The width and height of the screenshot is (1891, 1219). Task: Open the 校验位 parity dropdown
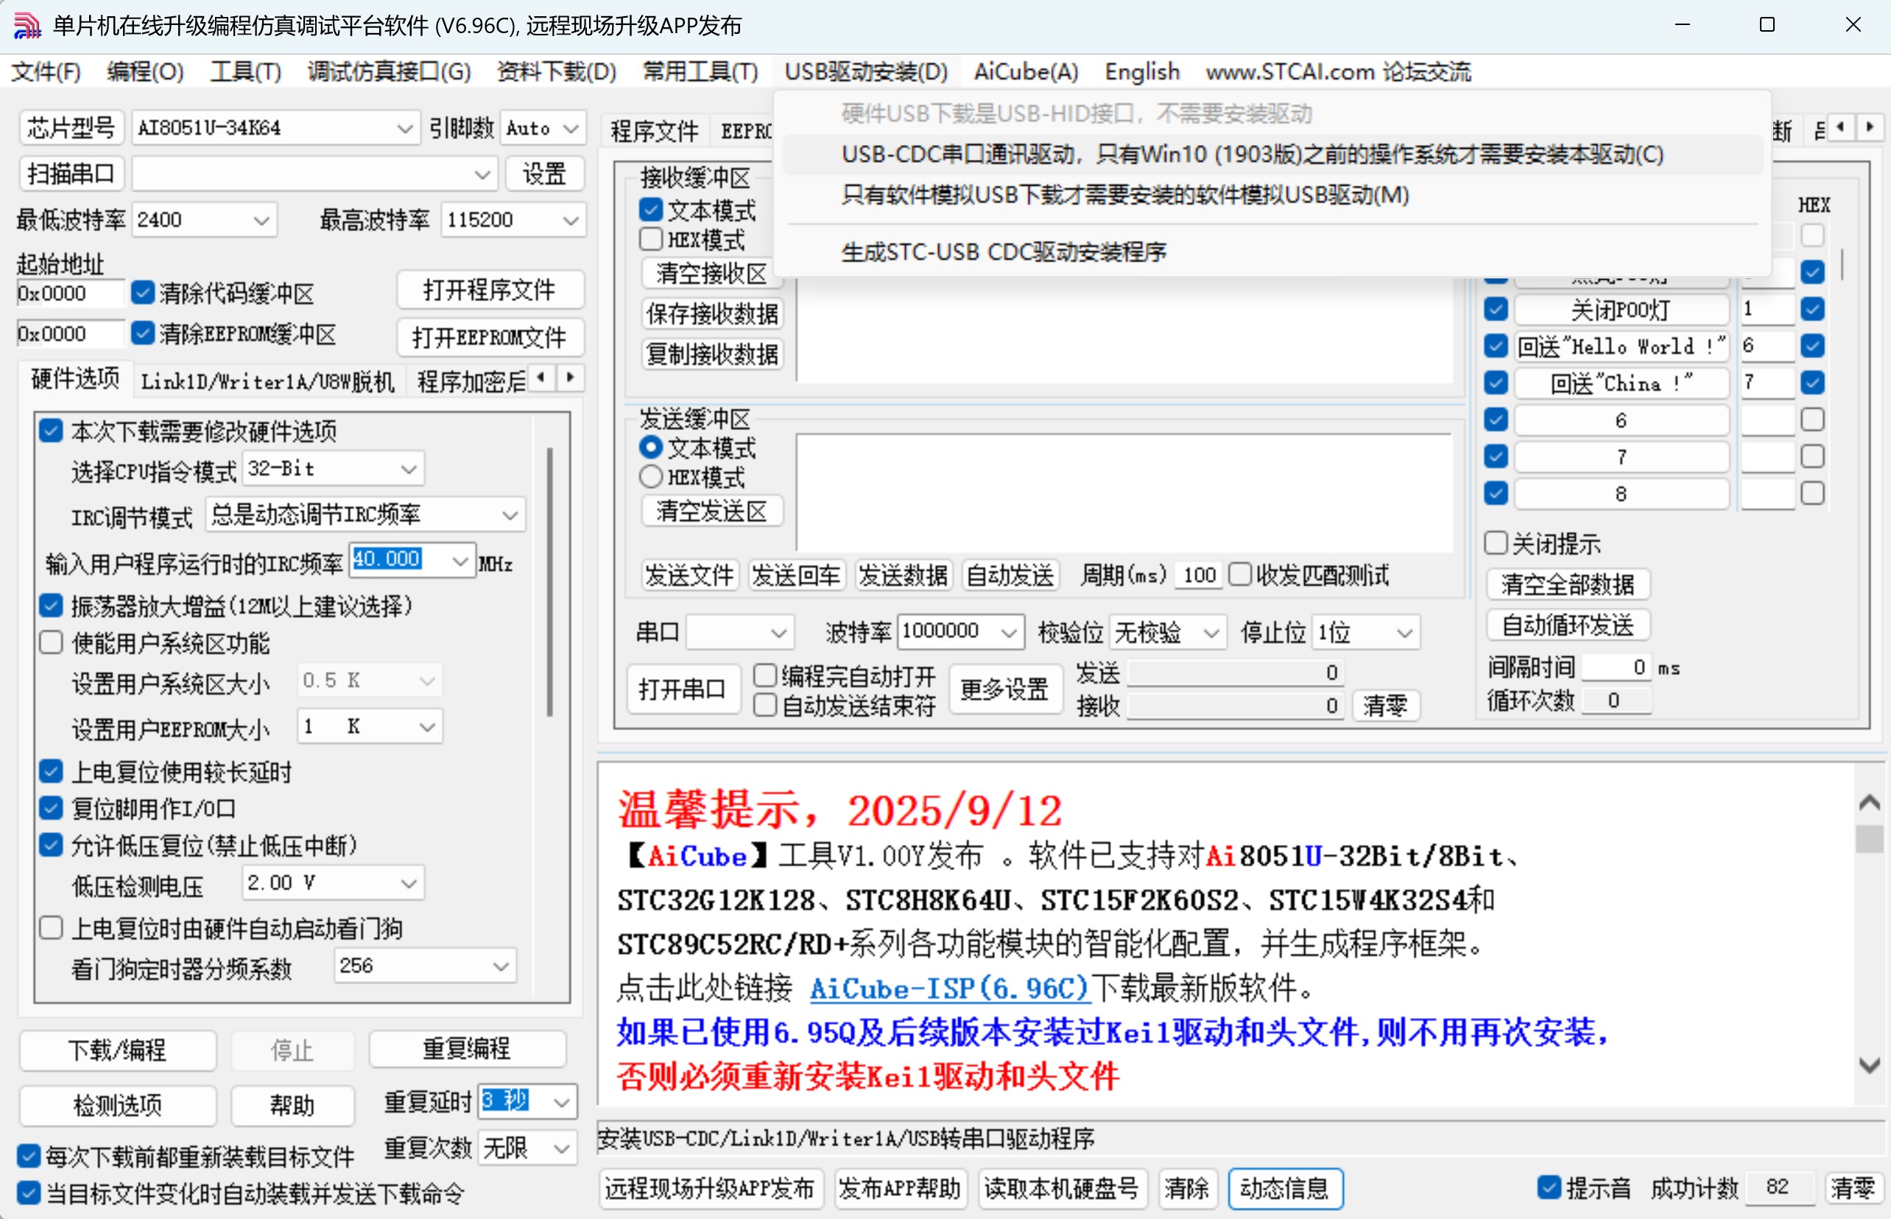(x=1211, y=632)
